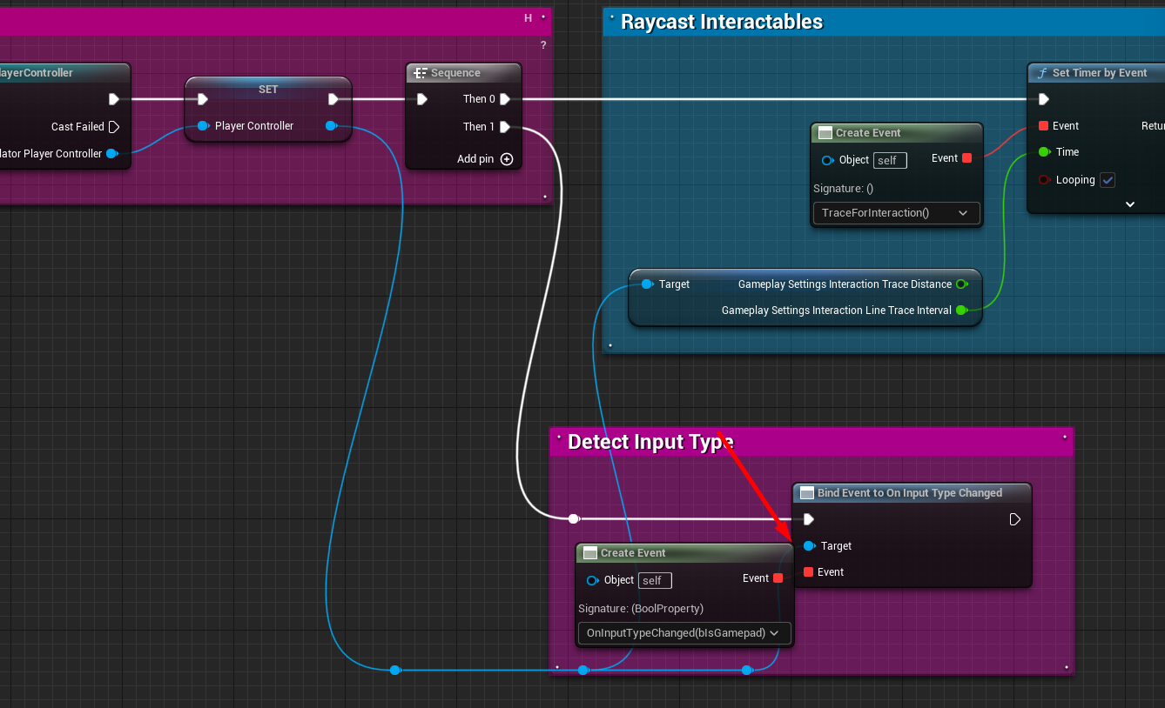Click the self Object field under OnInputTypeChanged
Image resolution: width=1165 pixels, height=708 pixels.
[654, 580]
